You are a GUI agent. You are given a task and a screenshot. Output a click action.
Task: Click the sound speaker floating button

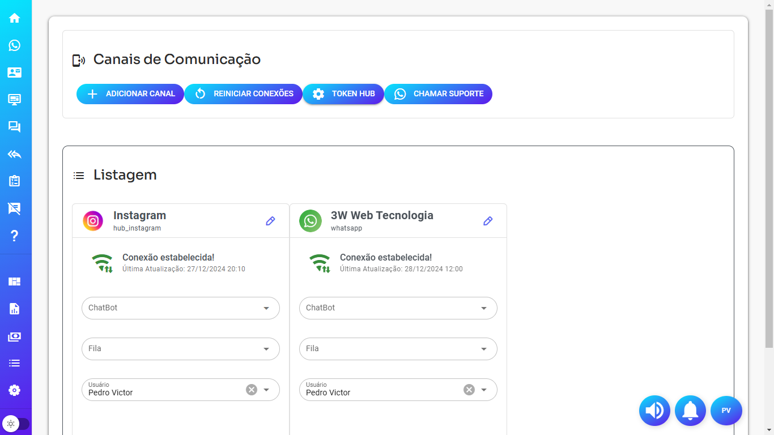pos(655,411)
